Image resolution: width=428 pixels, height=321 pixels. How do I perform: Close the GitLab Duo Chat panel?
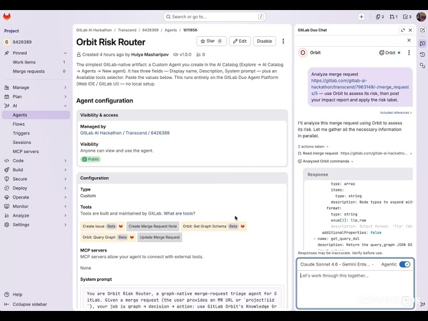point(410,30)
